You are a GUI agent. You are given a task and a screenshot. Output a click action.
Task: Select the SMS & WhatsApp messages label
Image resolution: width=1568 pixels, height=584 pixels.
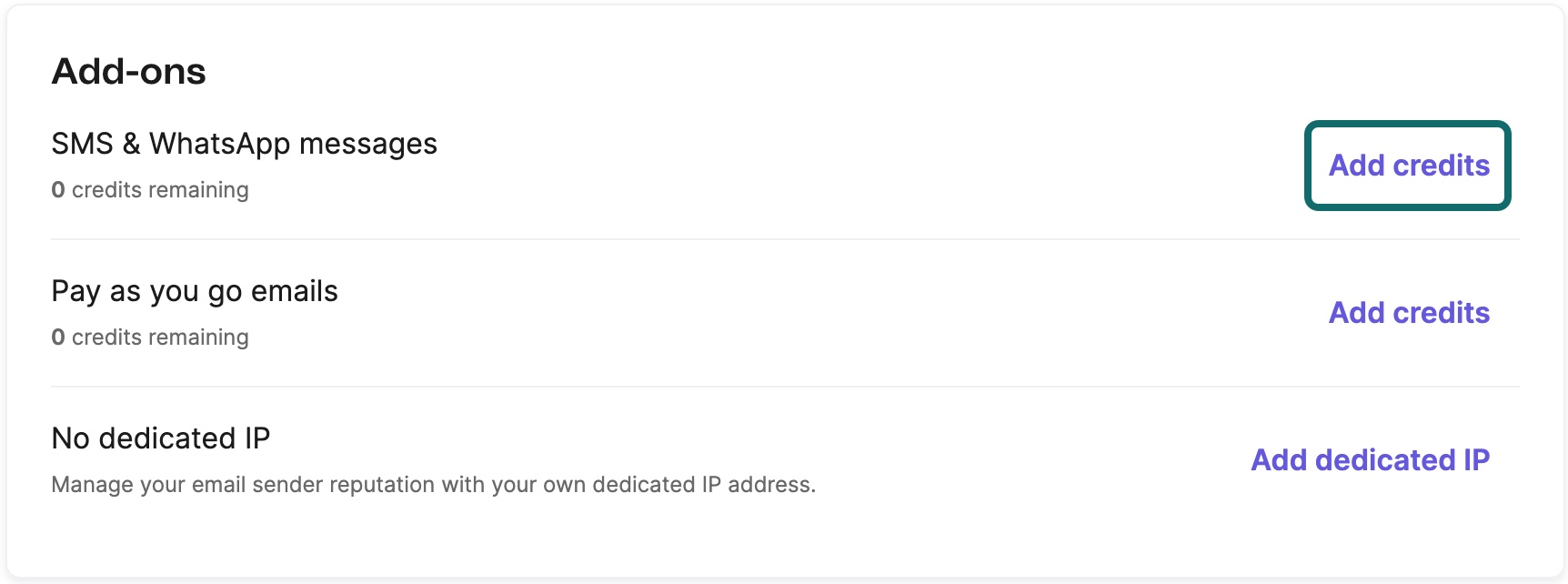pyautogui.click(x=244, y=144)
